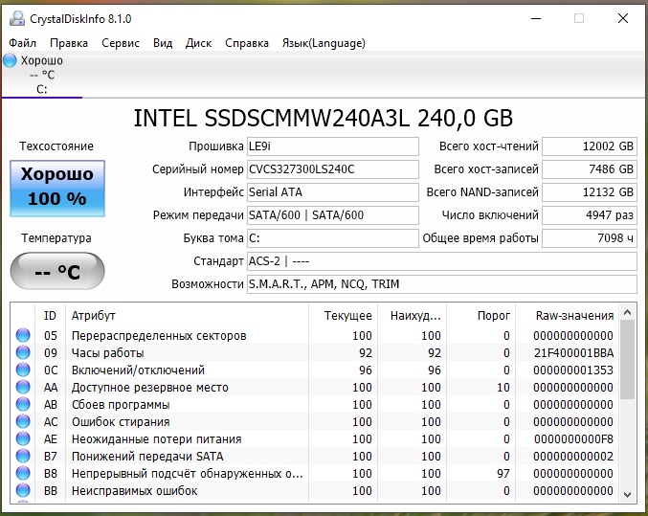
Task: Click the status orb for attribute AC
Action: tap(23, 421)
